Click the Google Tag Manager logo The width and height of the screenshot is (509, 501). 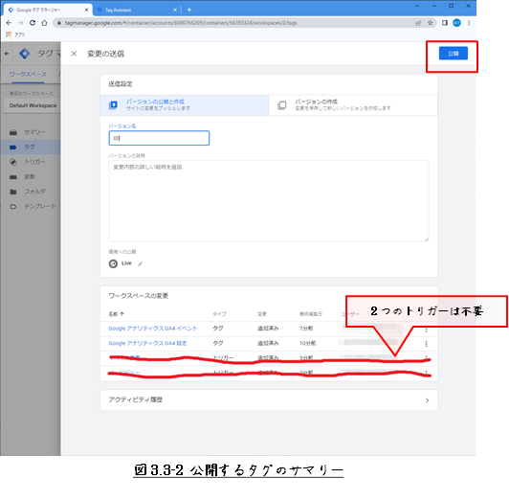25,54
